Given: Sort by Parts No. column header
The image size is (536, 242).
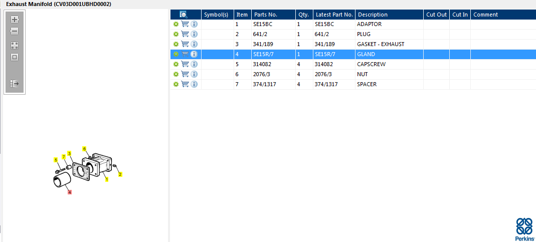Looking at the screenshot, I should 273,15.
